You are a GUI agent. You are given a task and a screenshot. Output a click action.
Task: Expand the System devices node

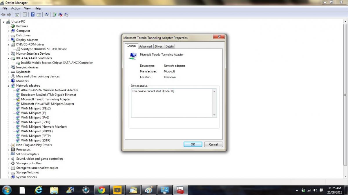tap(8, 177)
